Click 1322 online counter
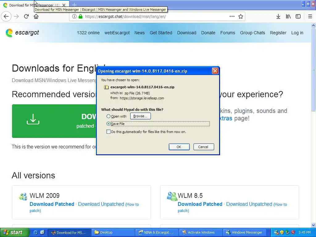 (x=88, y=33)
